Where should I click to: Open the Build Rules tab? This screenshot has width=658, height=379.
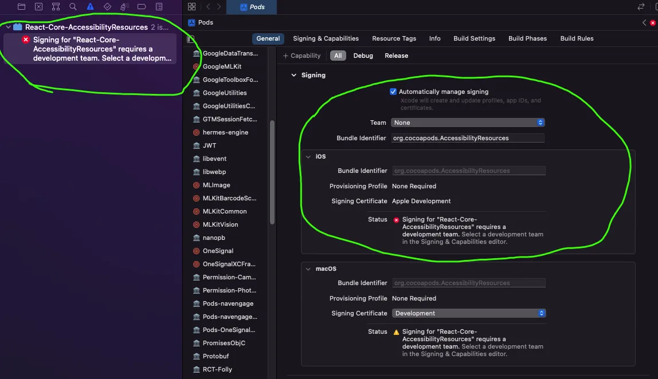point(577,38)
